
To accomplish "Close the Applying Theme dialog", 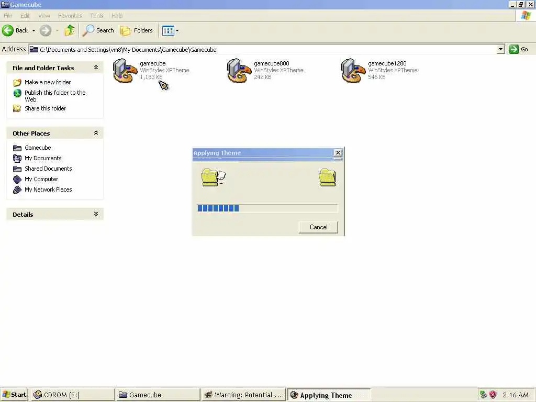I will [338, 152].
